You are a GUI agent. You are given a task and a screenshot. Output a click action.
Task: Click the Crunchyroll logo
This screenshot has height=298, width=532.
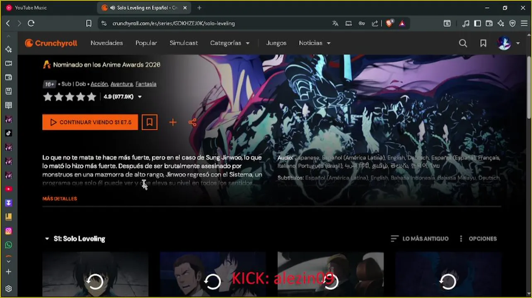coord(51,43)
